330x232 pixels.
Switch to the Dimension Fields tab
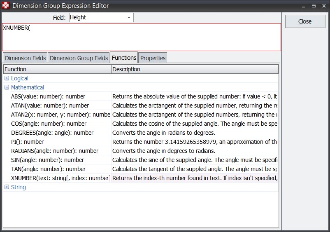pos(25,58)
